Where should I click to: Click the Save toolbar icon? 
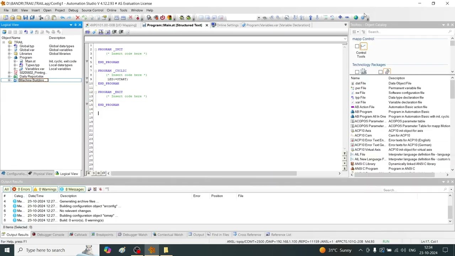click(x=26, y=17)
